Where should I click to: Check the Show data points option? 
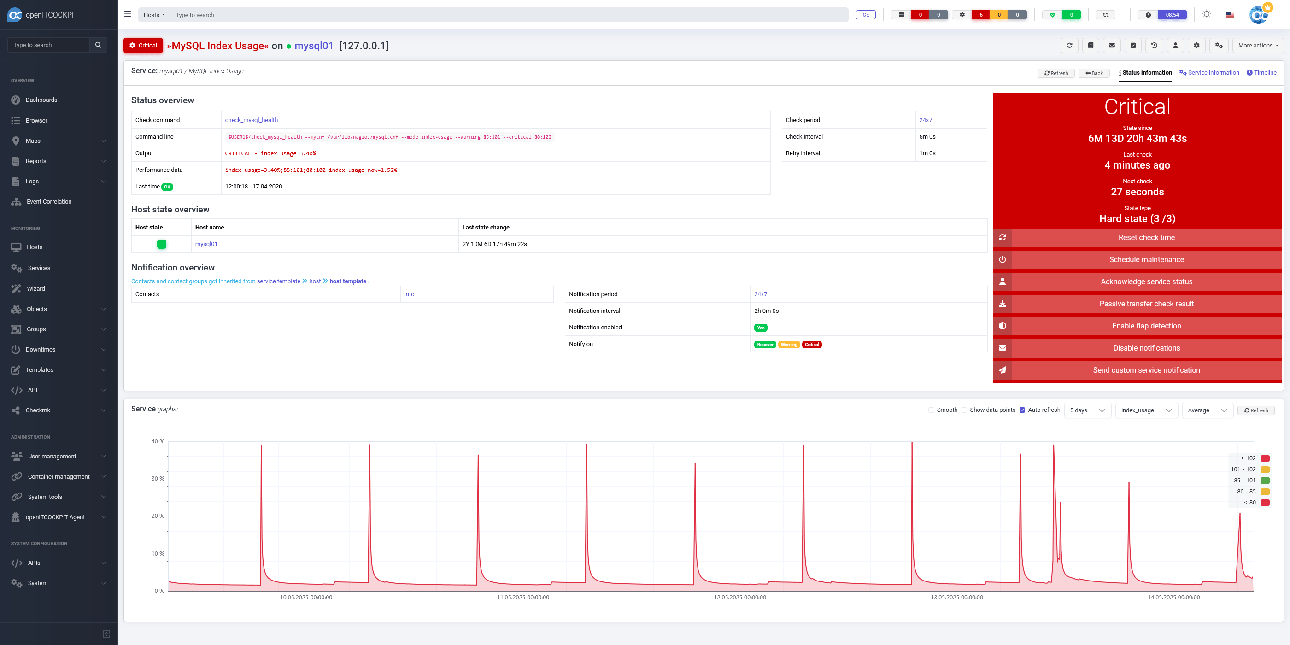[x=964, y=410]
